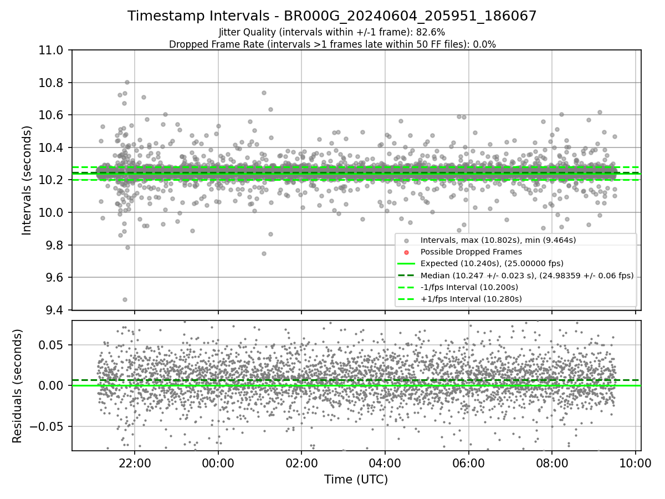Click the x-axis tick label '08:00'
The width and height of the screenshot is (665, 499).
coord(552,463)
